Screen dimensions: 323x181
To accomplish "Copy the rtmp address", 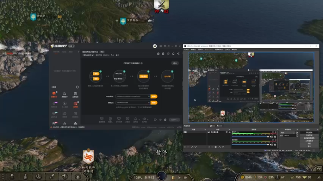I will click(154, 96).
